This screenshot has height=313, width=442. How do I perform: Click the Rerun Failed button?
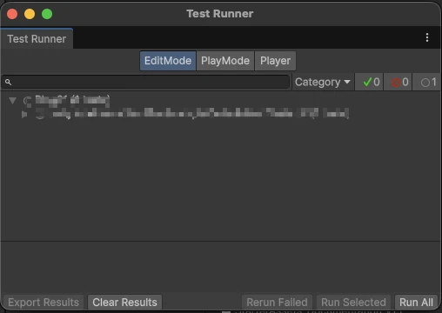277,303
